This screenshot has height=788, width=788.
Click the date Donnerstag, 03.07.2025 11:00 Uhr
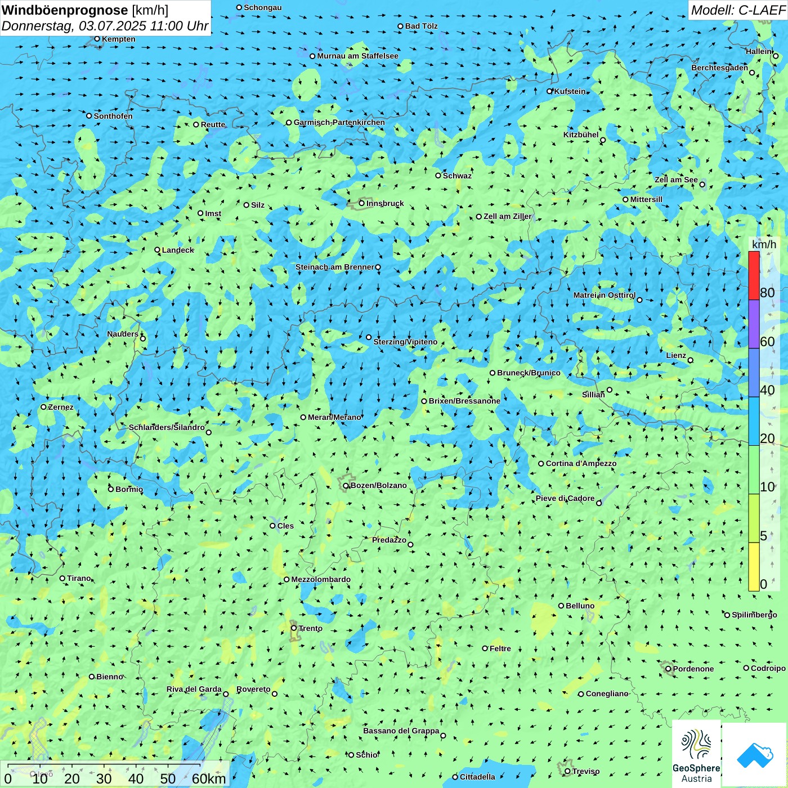tap(105, 26)
